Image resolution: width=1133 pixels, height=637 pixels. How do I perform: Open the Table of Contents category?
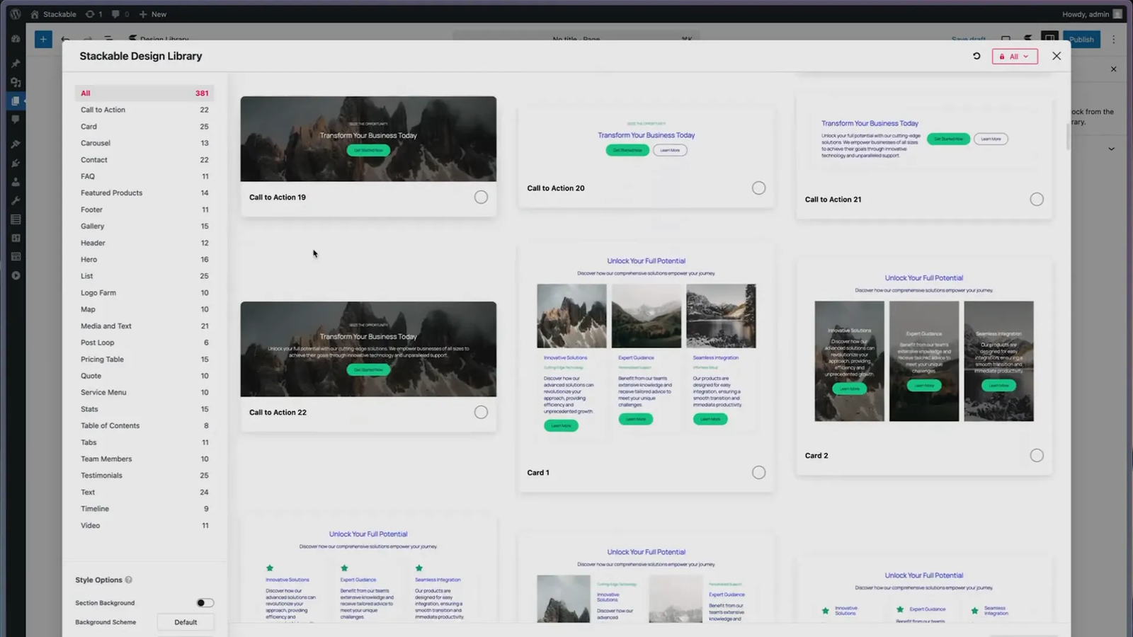144,425
